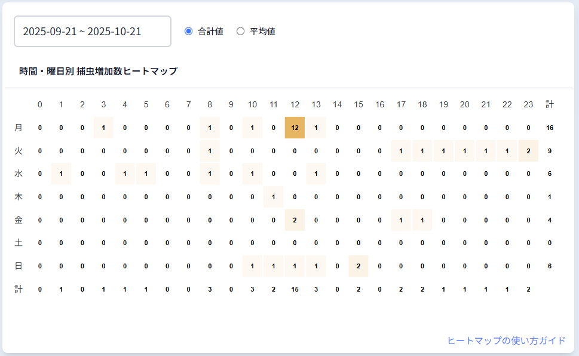Image resolution: width=579 pixels, height=356 pixels.
Task: Click the Tuesday 23 o'clock cell showing 2
Action: (528, 151)
